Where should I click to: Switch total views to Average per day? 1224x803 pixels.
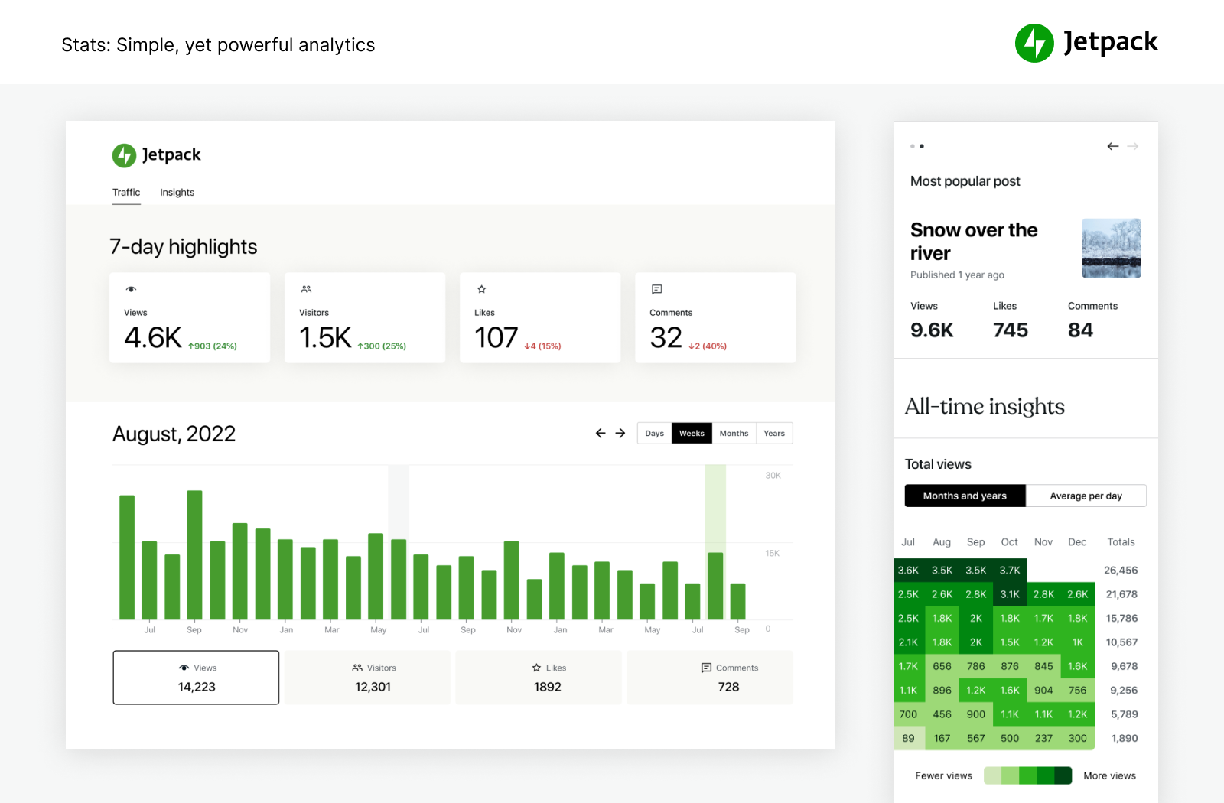pyautogui.click(x=1086, y=496)
